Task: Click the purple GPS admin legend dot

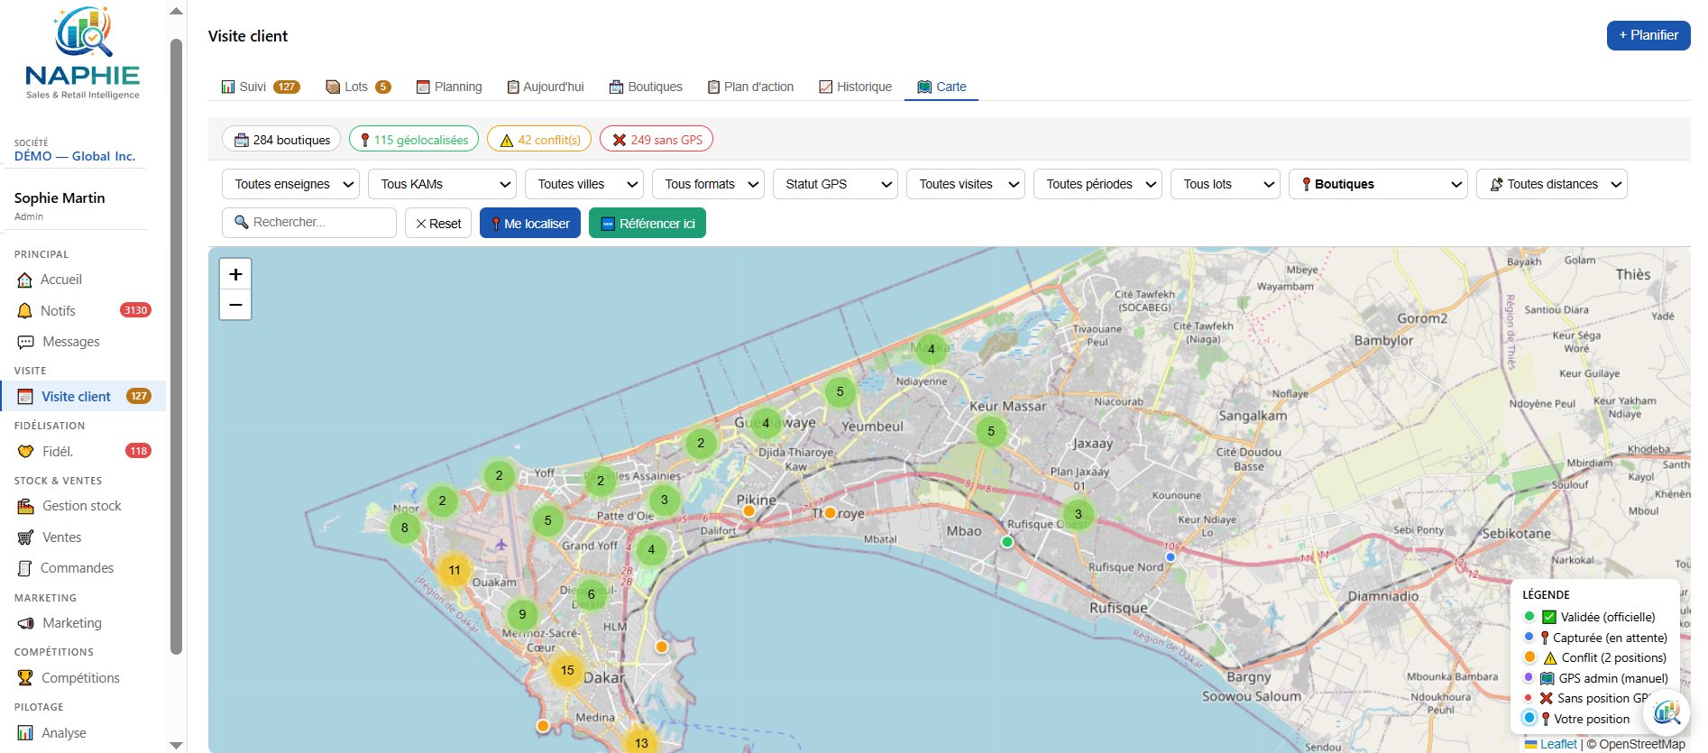Action: point(1529,677)
